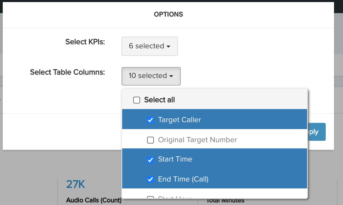Select the Original Target Number option text
Screen dimensions: 343x205
click(197, 140)
